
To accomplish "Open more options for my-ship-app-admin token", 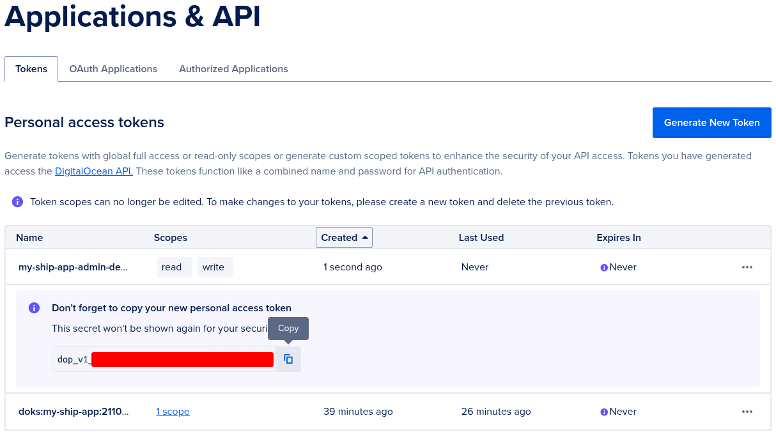I will [x=747, y=267].
